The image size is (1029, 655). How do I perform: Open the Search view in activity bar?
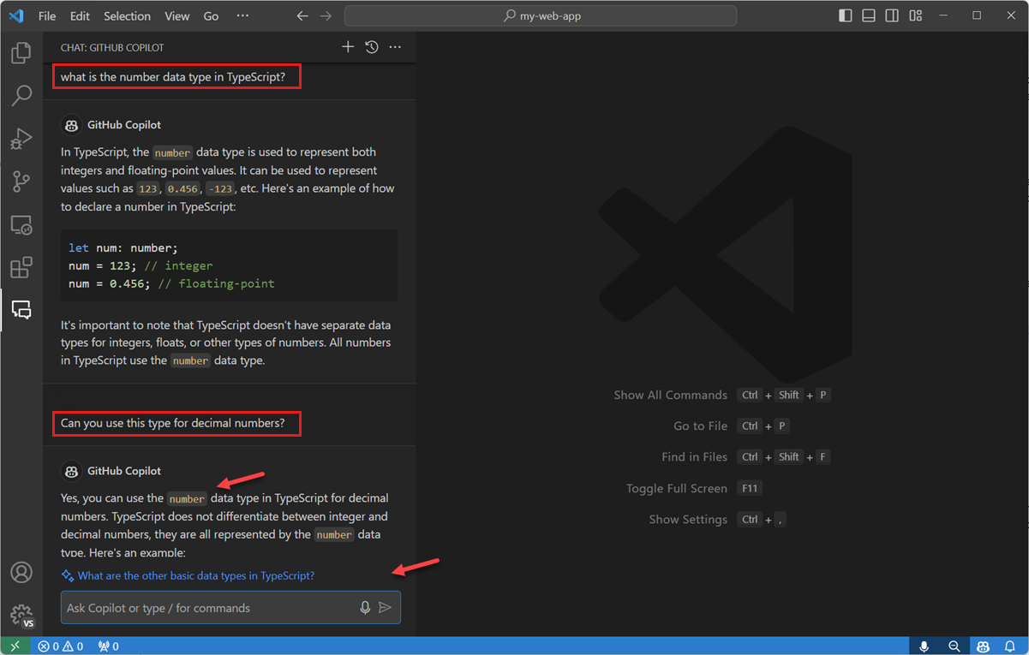click(21, 95)
